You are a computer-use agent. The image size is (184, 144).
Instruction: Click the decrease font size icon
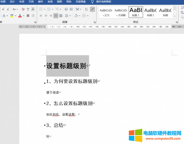[x=8, y=9]
